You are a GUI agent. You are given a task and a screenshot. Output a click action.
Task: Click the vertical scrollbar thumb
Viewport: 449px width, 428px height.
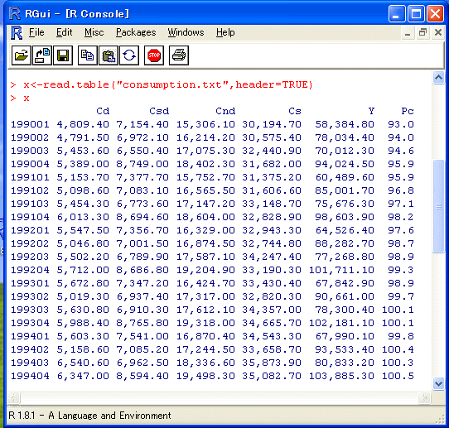(x=438, y=206)
